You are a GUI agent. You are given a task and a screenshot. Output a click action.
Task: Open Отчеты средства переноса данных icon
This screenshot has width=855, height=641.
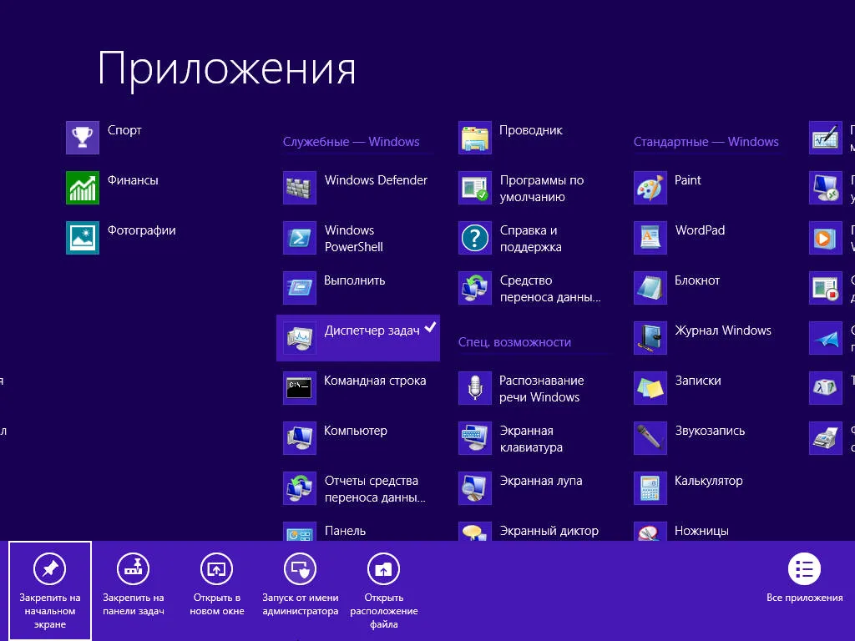pos(300,488)
